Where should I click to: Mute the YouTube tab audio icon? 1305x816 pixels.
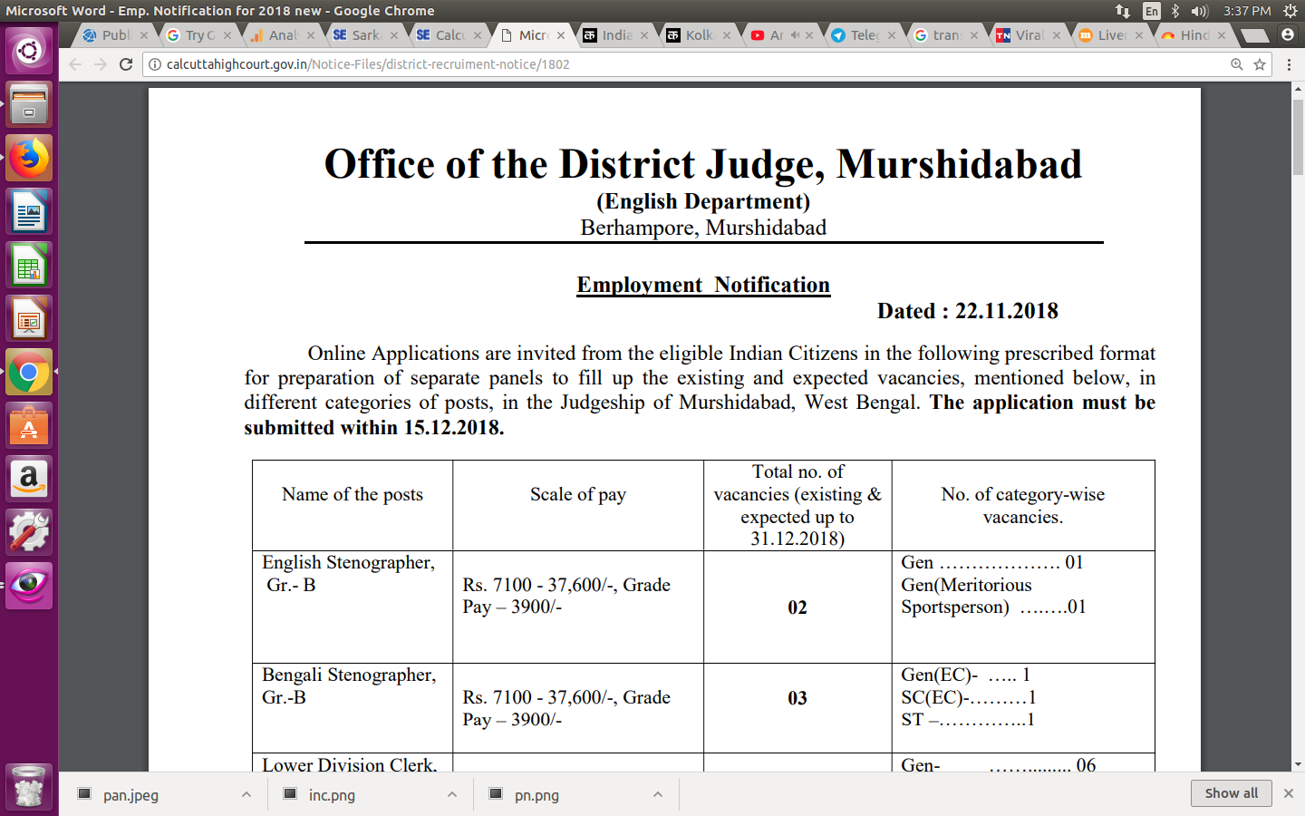(x=794, y=35)
